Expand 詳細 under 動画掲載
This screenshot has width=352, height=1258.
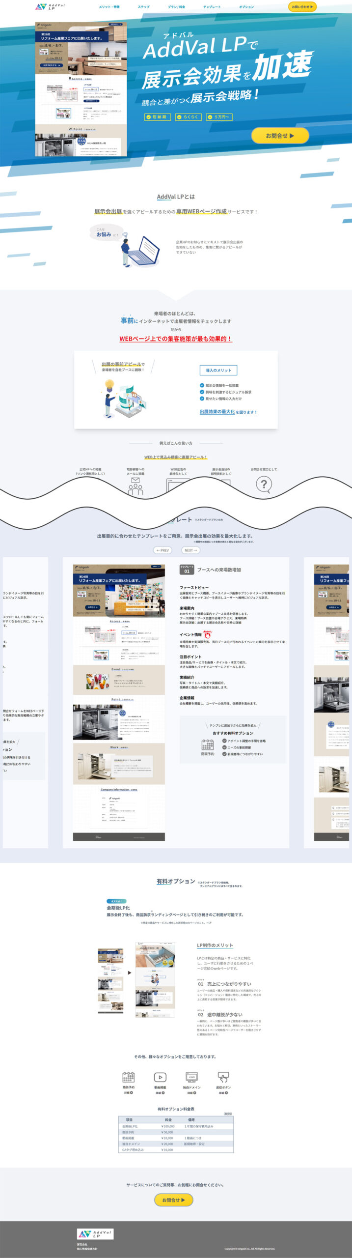point(160,1093)
